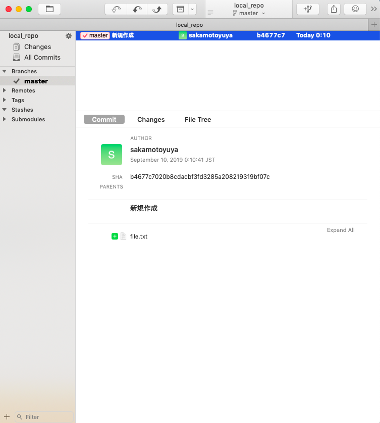Open the master branch selector in title

(x=249, y=13)
